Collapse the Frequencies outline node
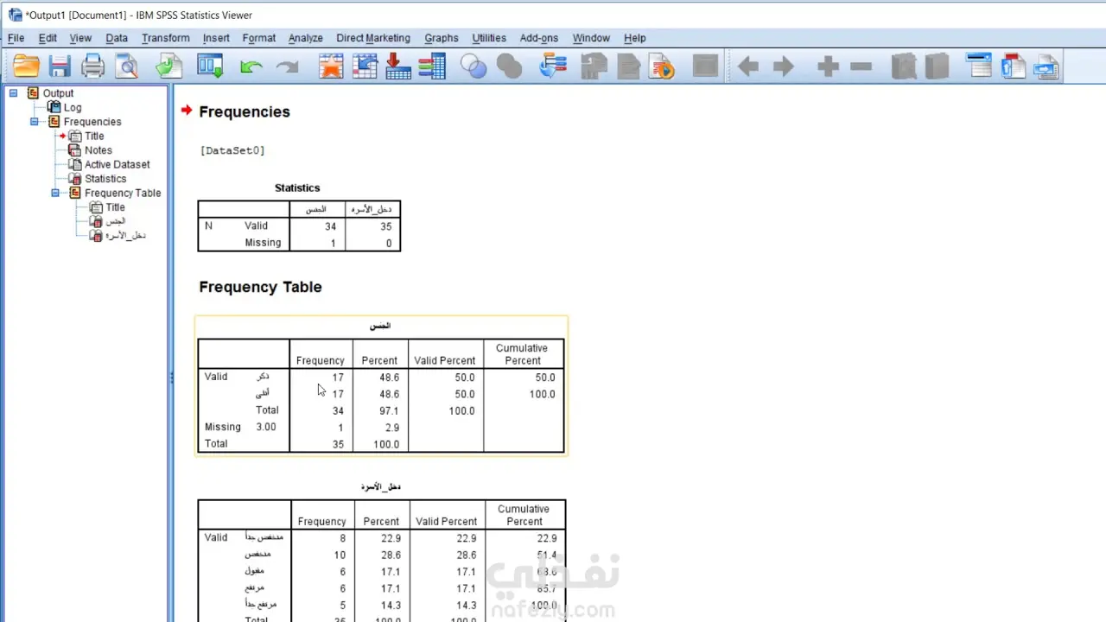 tap(35, 122)
